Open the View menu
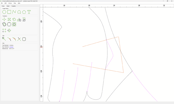The image size is (174, 104). tap(15, 3)
